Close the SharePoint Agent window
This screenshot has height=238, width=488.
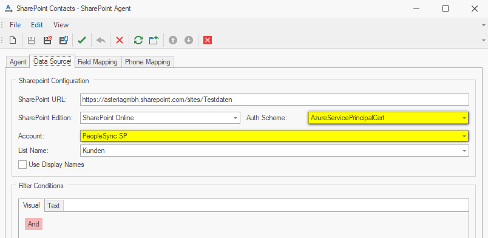click(474, 8)
